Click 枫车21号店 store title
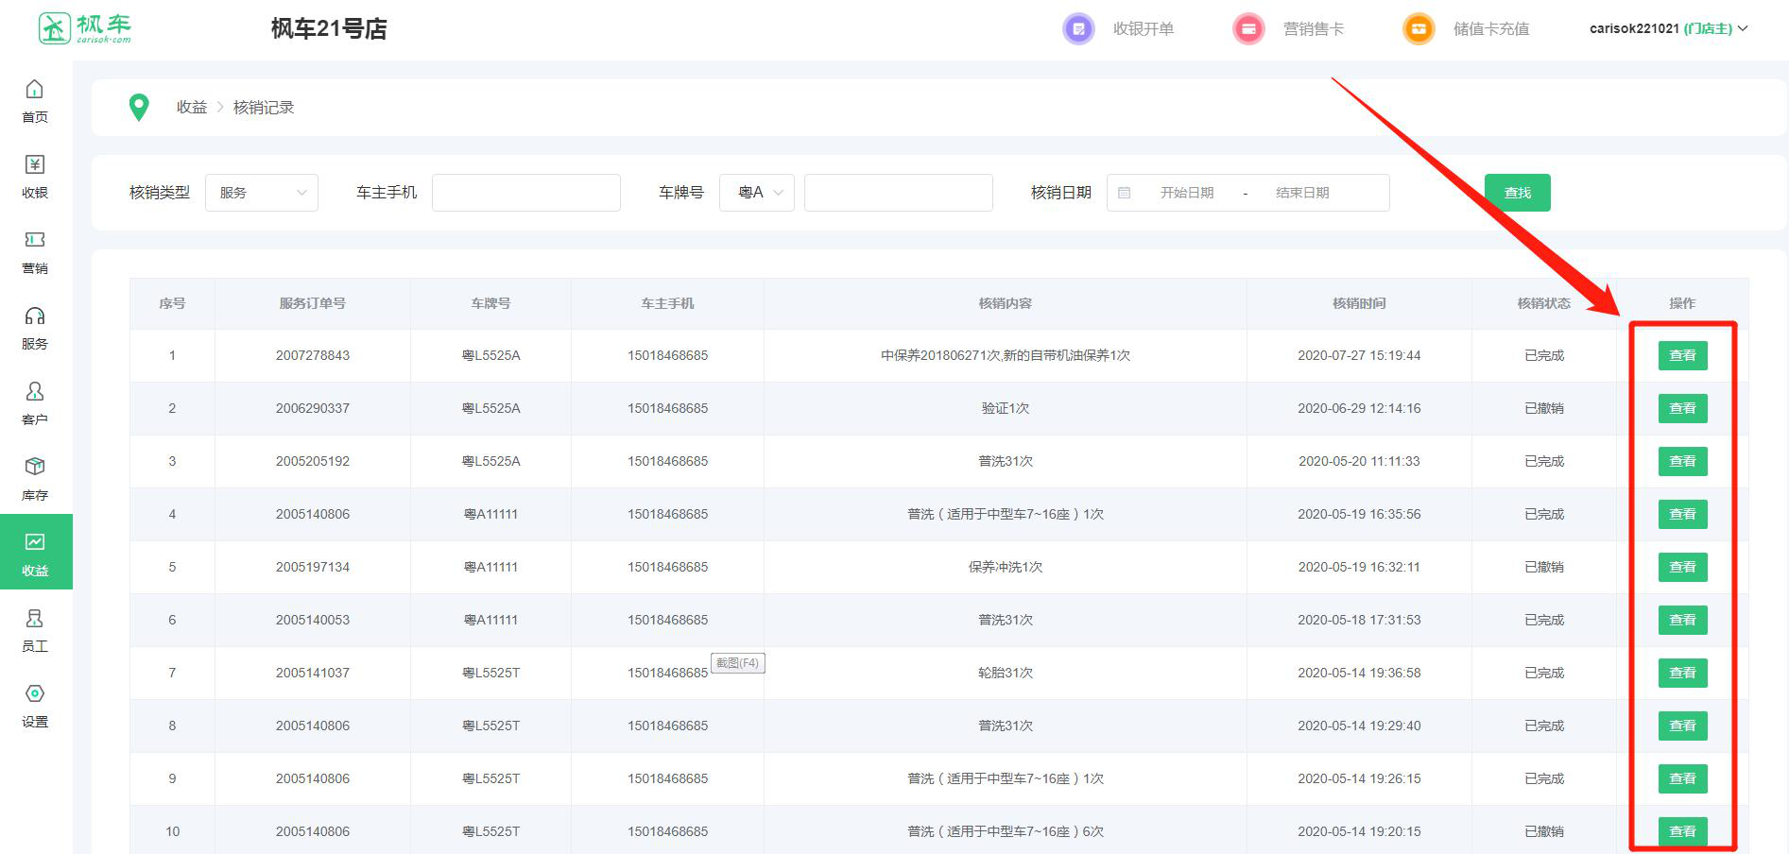 pos(329,29)
